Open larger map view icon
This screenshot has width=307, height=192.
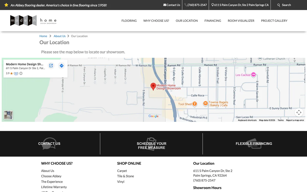coord(51,66)
